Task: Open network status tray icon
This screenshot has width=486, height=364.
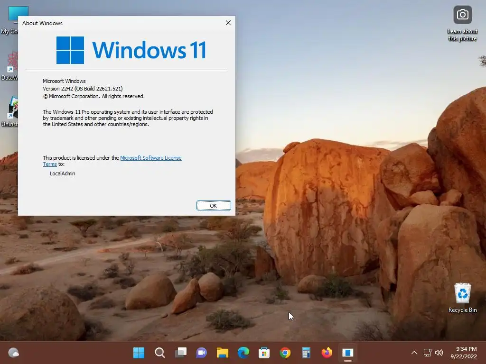Action: [428, 353]
